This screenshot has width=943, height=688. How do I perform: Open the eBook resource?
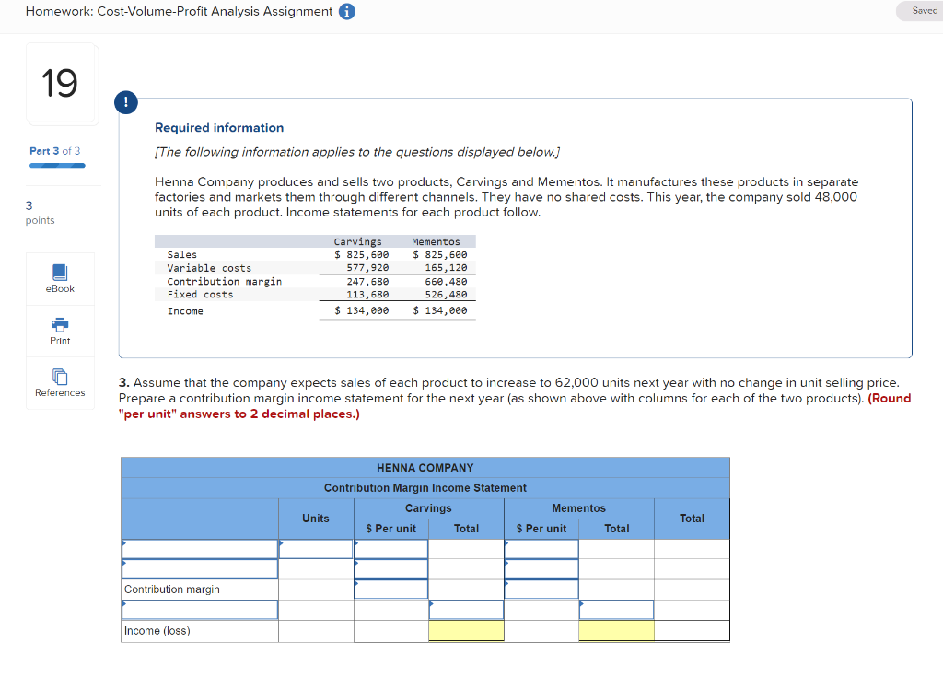60,279
